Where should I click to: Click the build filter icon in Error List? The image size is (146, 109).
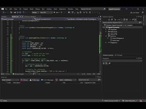(57, 80)
